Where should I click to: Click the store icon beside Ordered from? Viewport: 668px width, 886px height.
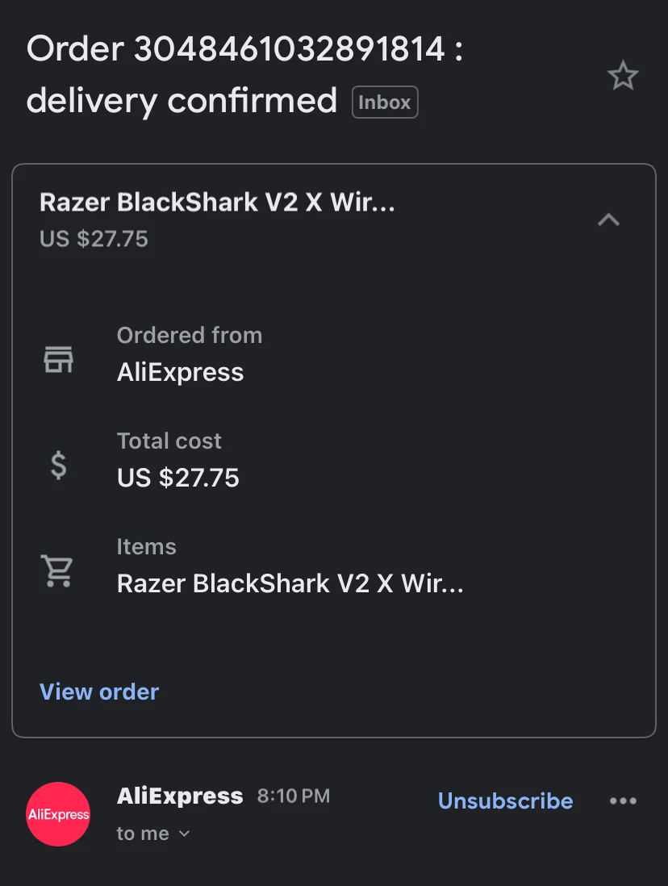click(58, 358)
